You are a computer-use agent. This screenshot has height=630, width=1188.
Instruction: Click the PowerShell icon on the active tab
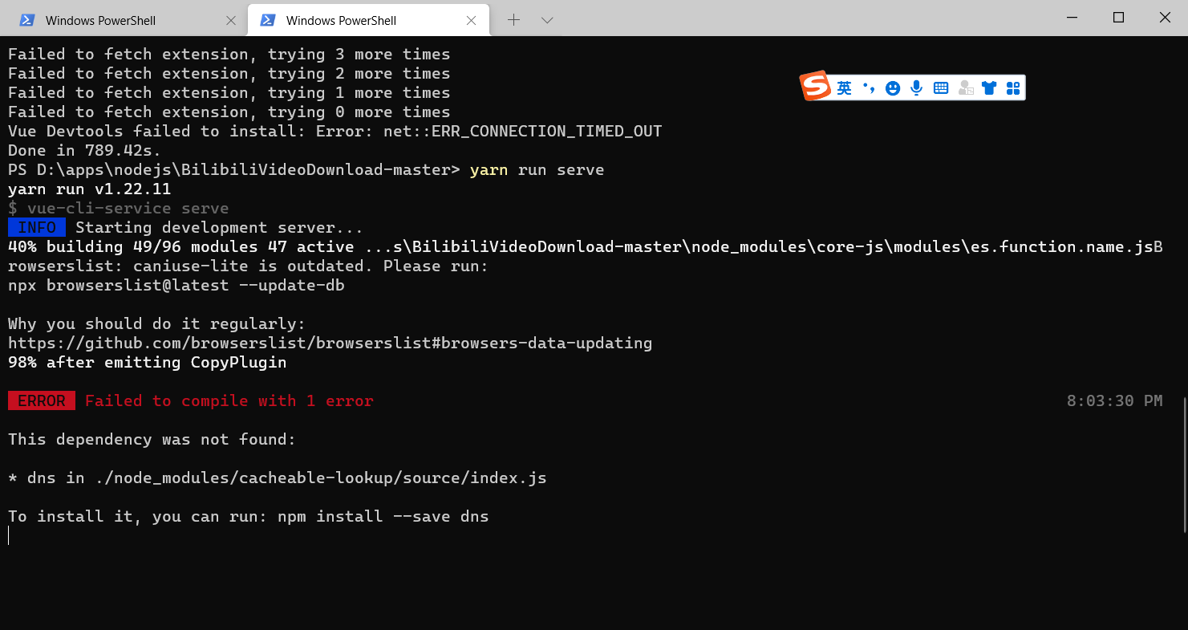tap(268, 19)
